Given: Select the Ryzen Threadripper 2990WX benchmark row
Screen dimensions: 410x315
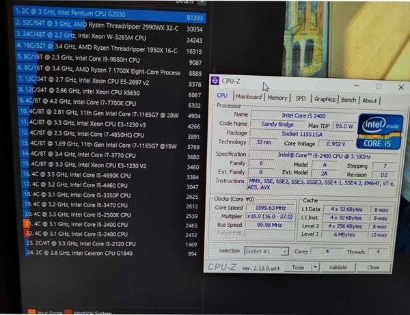Looking at the screenshot, I should [x=109, y=27].
